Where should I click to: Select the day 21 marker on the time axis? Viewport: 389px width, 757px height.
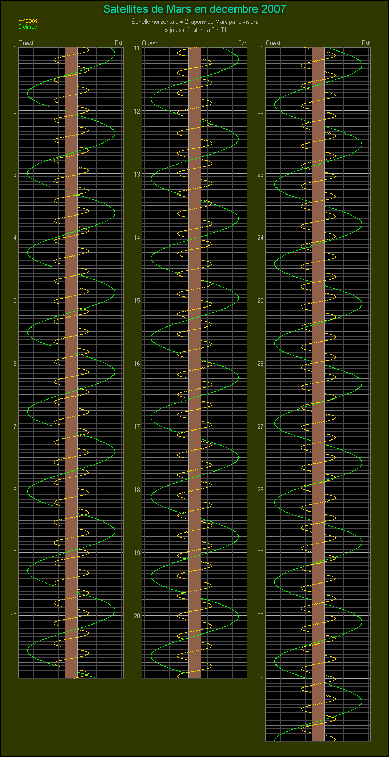pyautogui.click(x=260, y=48)
